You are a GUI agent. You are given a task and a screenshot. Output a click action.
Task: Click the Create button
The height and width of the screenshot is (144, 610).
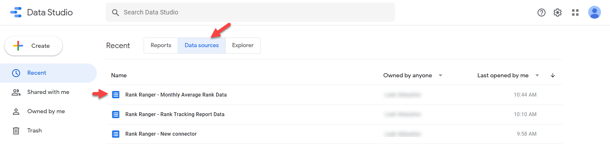click(x=33, y=46)
